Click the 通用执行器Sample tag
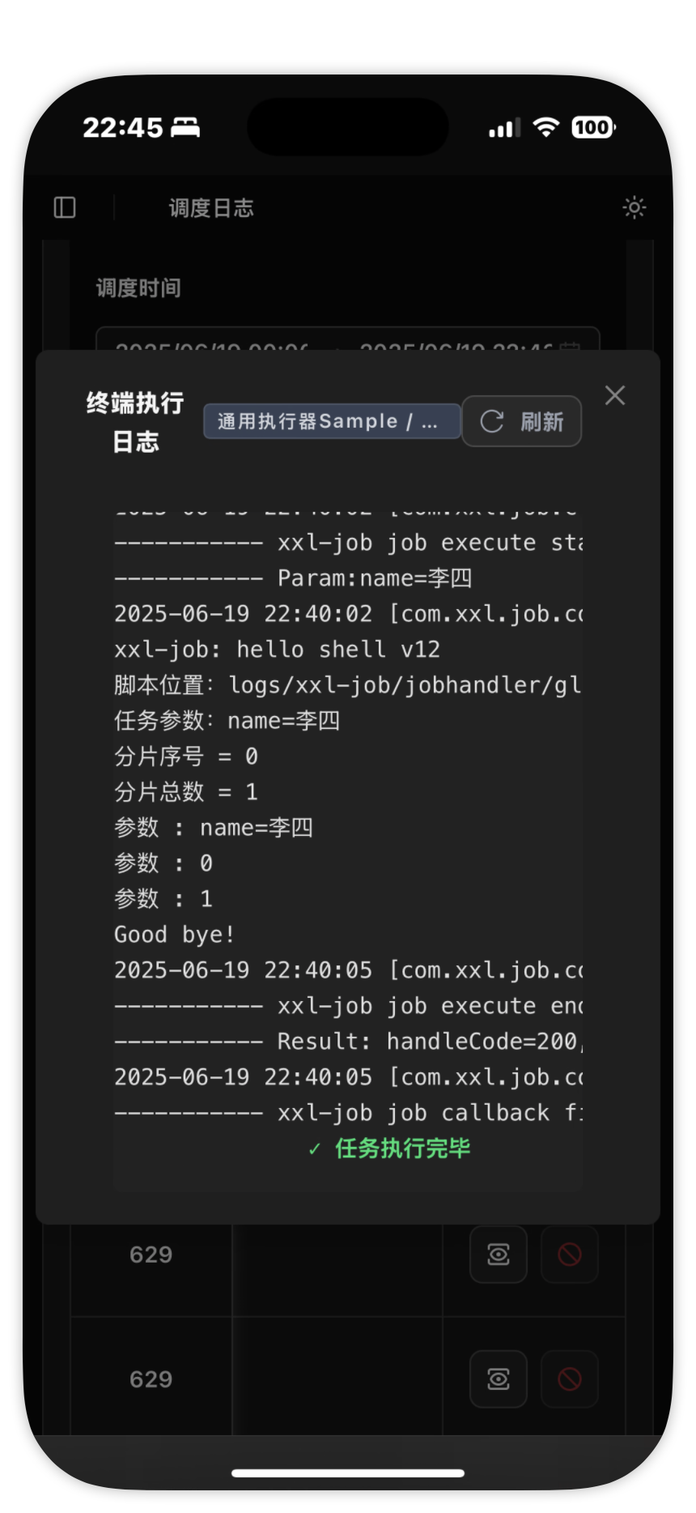The height and width of the screenshot is (1513, 696). coord(332,421)
